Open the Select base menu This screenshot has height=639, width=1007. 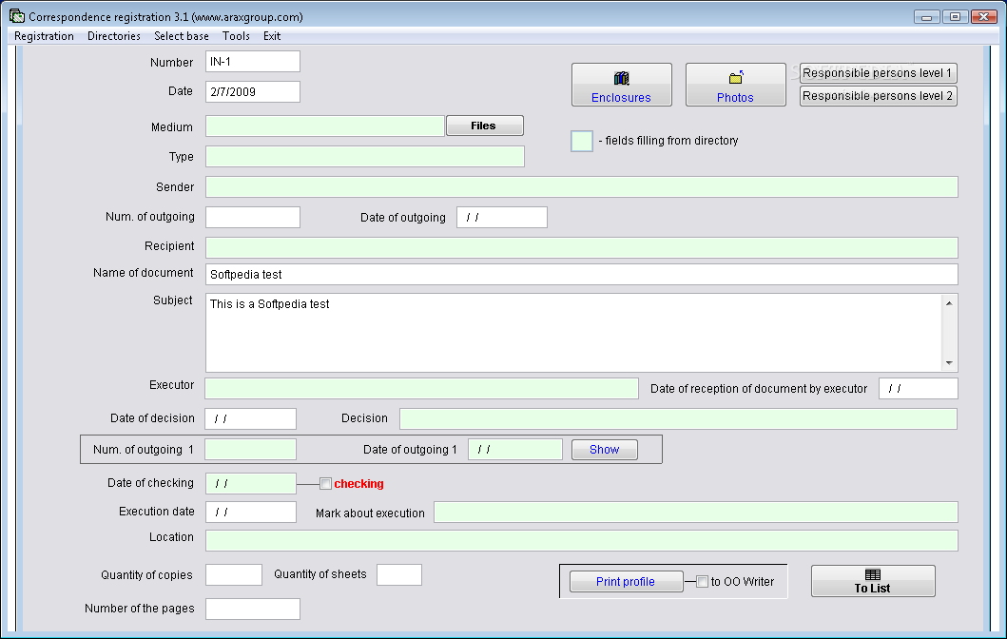(x=181, y=36)
